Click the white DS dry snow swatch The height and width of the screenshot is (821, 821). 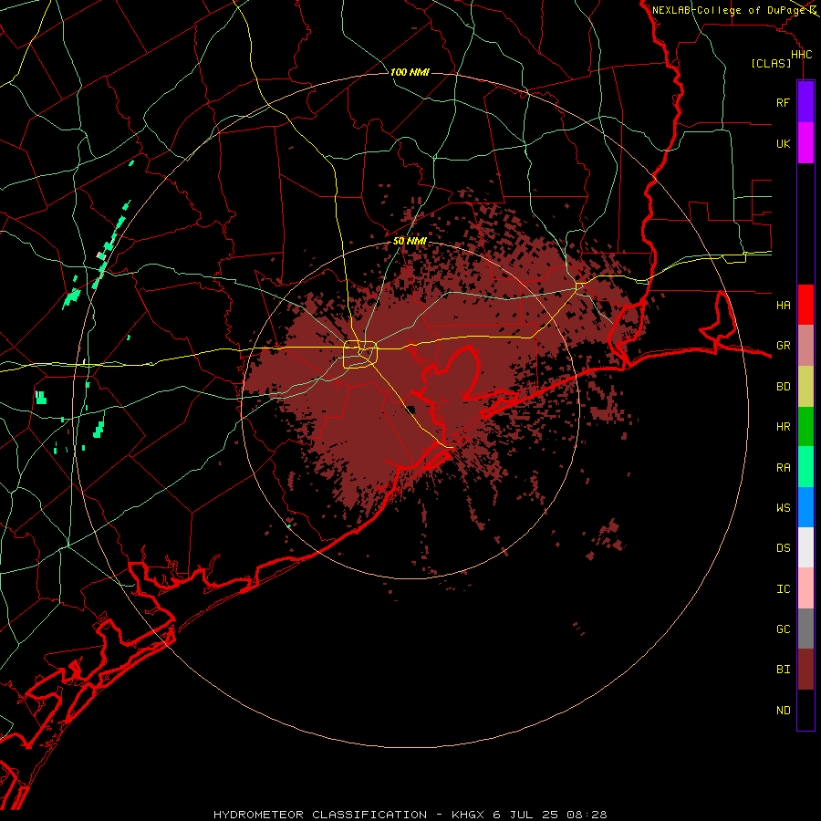[805, 547]
